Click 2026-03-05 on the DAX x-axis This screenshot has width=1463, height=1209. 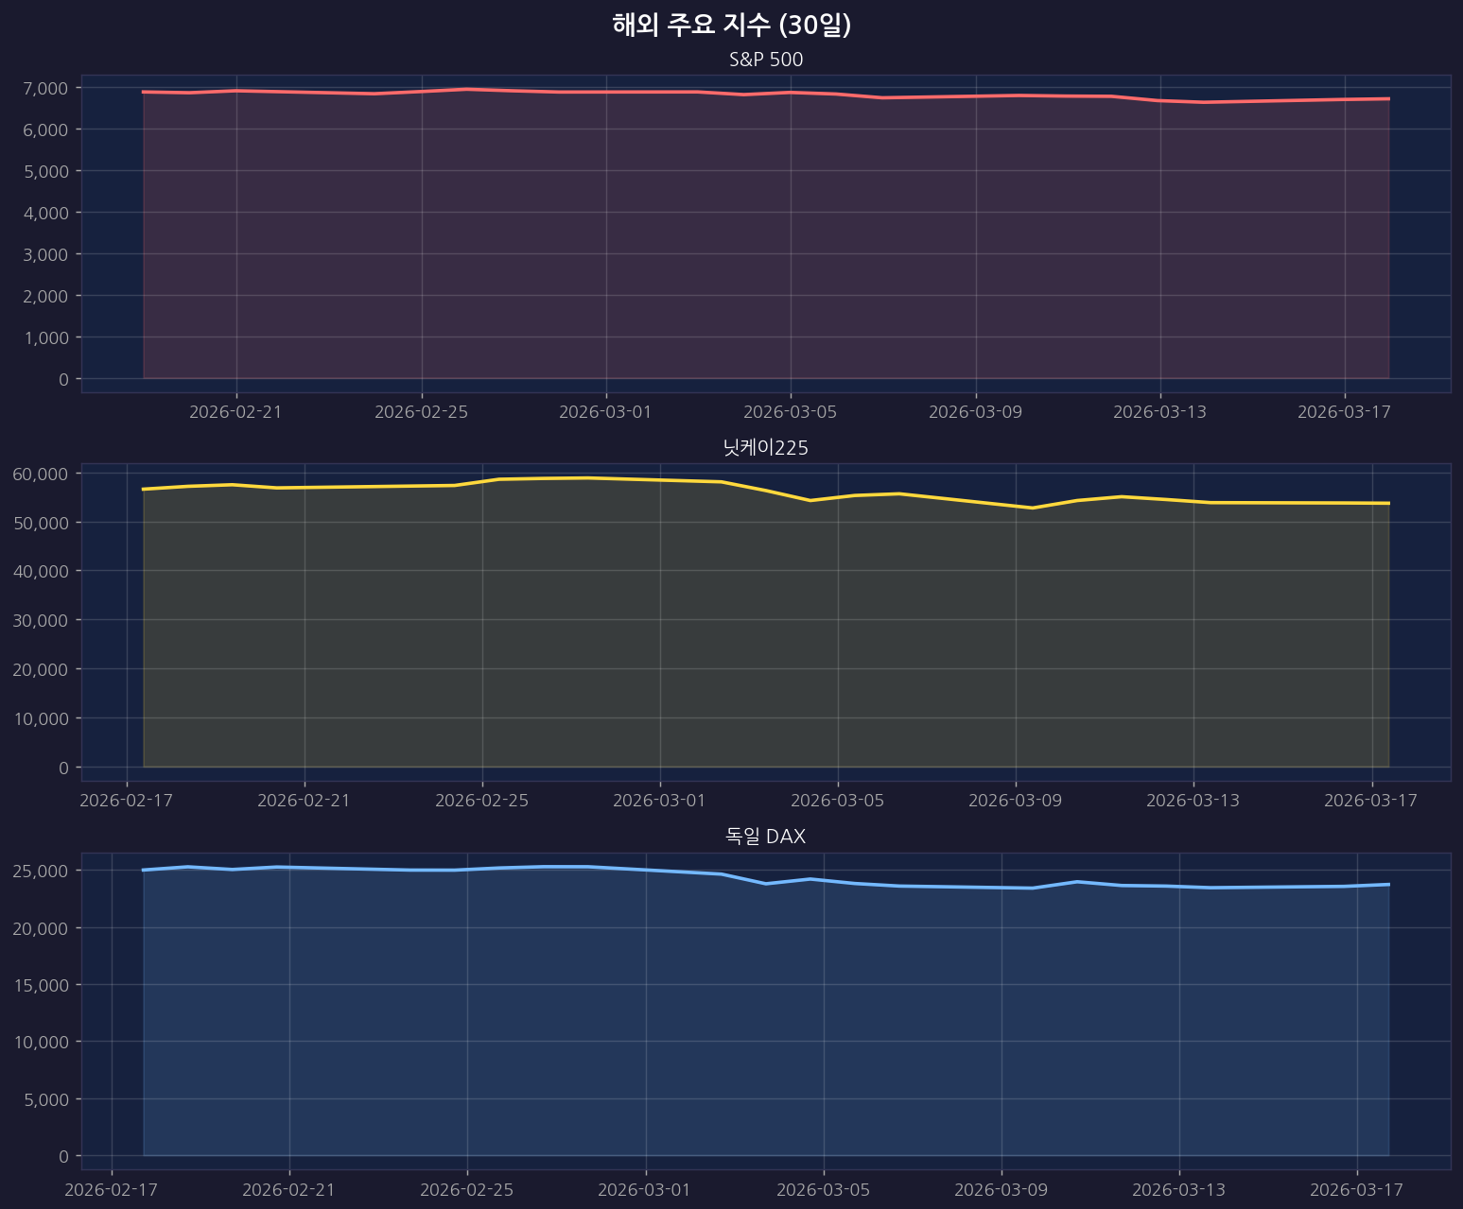pyautogui.click(x=823, y=1189)
